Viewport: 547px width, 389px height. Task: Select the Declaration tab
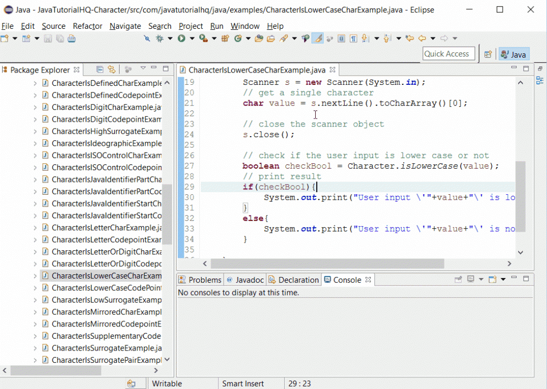pyautogui.click(x=294, y=280)
